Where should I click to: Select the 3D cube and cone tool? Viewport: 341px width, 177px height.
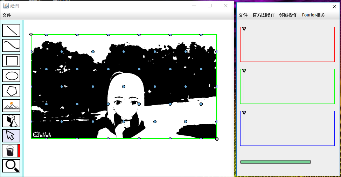[x=11, y=121]
